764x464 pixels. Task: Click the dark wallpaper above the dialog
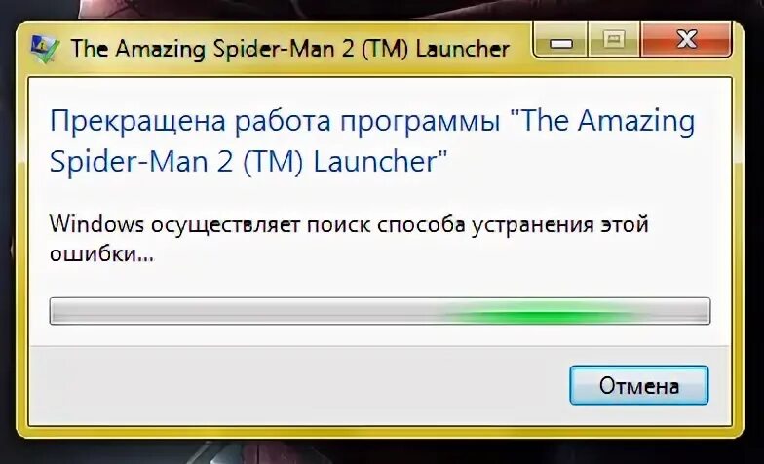point(380,9)
